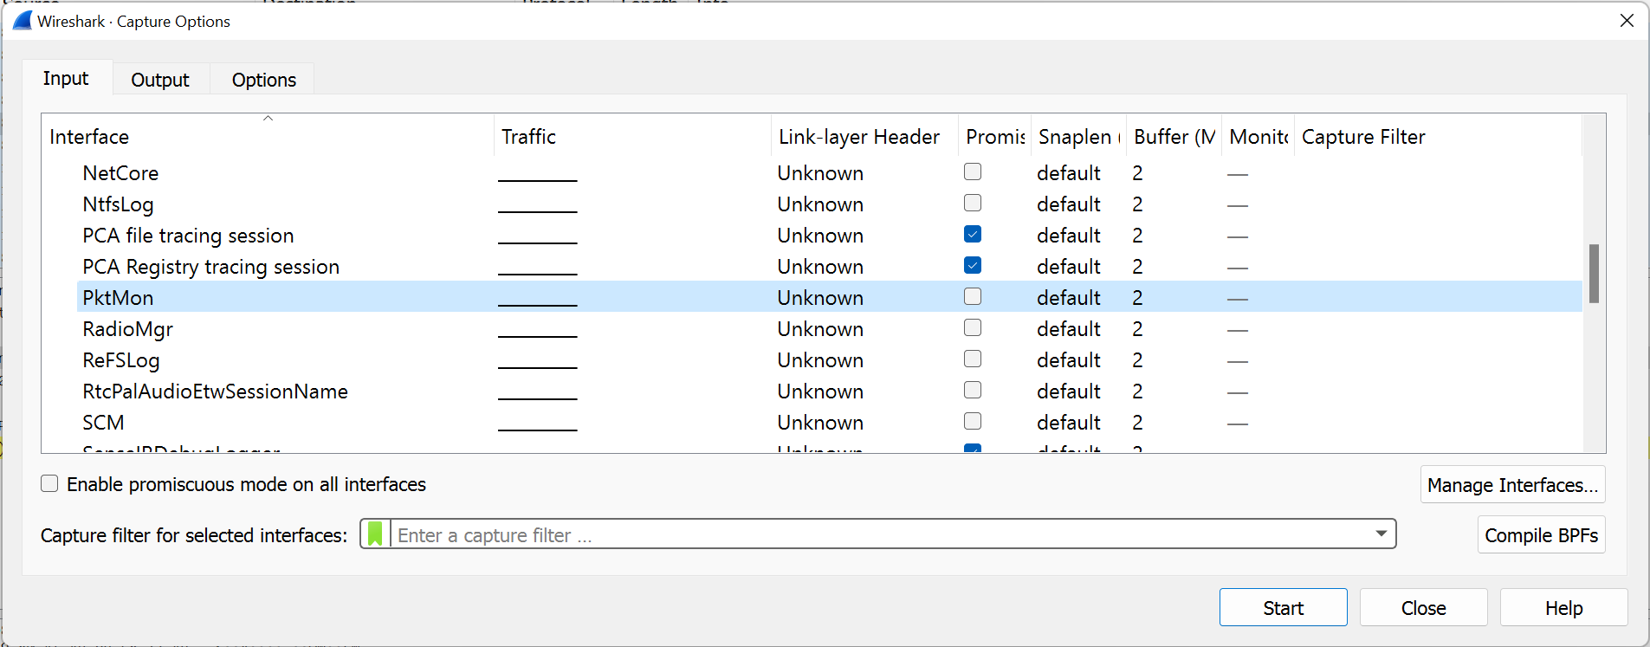Open the Output tab
The image size is (1650, 647).
coord(160,80)
